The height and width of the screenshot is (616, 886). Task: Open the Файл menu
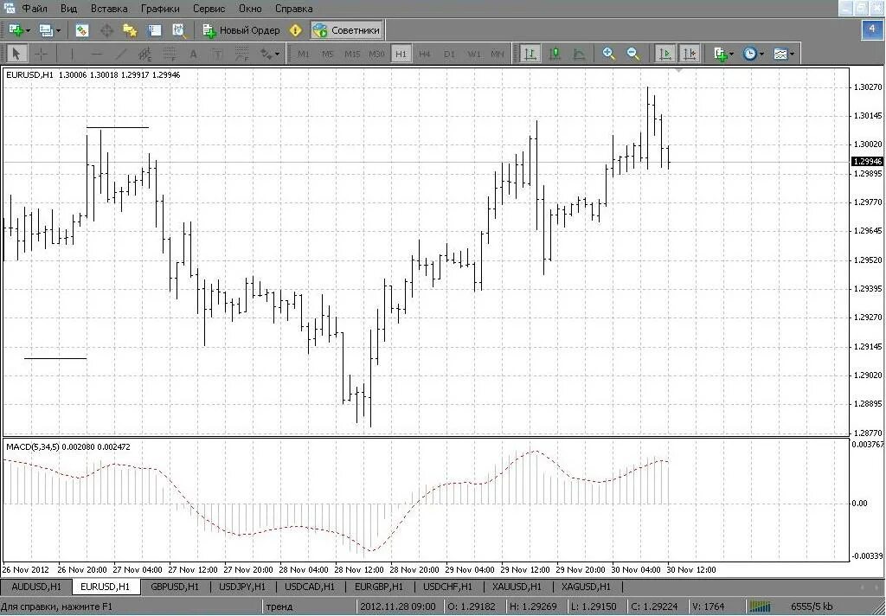[x=35, y=9]
